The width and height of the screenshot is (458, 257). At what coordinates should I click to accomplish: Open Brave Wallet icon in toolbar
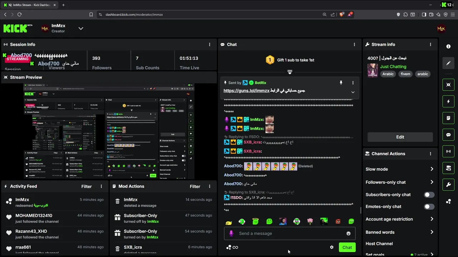431,15
